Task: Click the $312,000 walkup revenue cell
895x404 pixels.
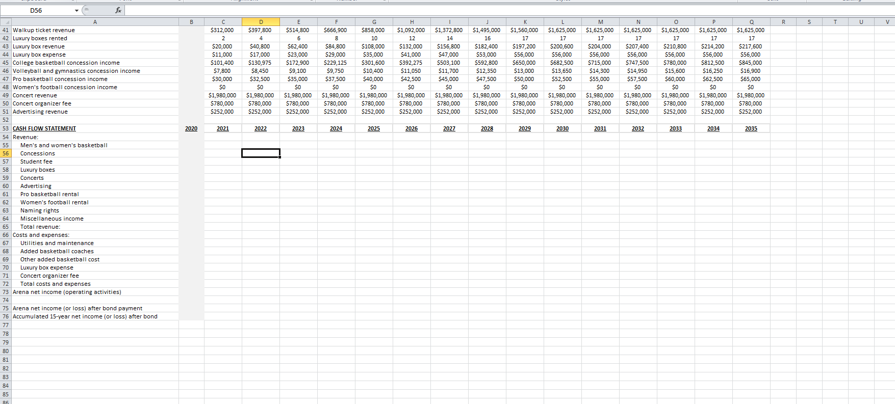Action: [x=223, y=30]
